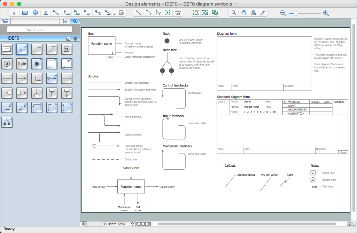Viewport: 357px width, 233px height.
Task: Pick the dotted line shape
Action: click(67, 78)
